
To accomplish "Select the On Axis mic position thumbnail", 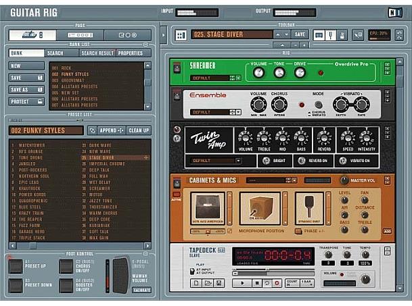I will coord(260,208).
